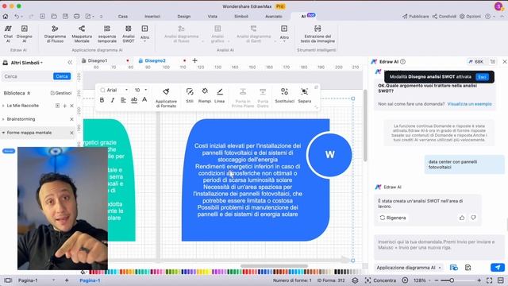Click thumbs up on AI response
Viewport: 508px width, 286px height.
pos(462,218)
